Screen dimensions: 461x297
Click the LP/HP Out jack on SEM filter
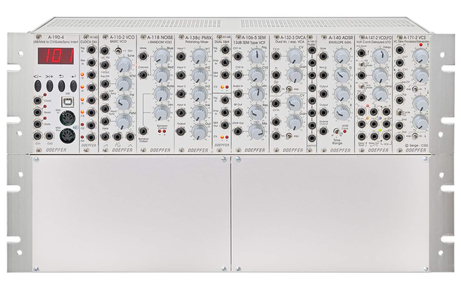tap(238, 131)
